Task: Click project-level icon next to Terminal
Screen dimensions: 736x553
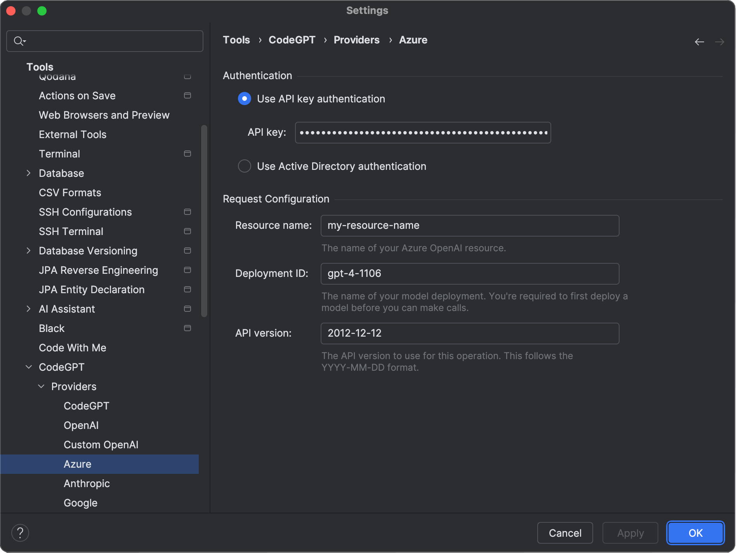Action: 187,154
